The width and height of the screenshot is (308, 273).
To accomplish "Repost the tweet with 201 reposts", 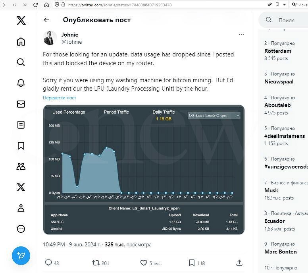I will tap(96, 263).
